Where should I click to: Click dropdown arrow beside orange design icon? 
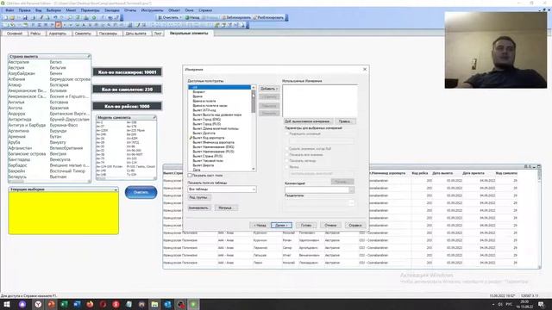[64, 25]
